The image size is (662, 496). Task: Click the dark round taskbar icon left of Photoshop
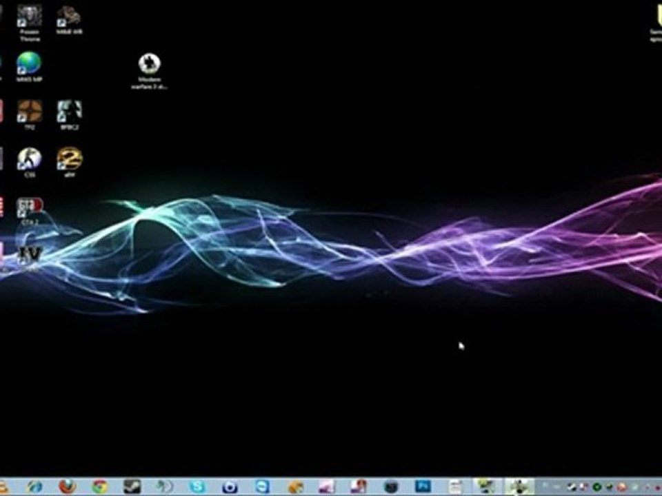392,487
